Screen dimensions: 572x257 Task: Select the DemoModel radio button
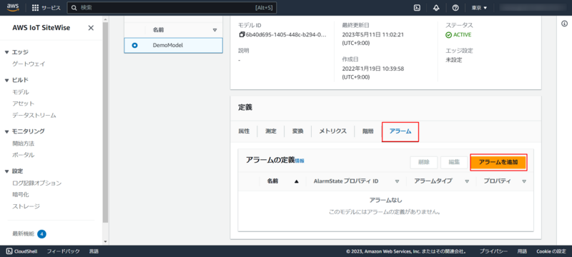click(x=134, y=46)
